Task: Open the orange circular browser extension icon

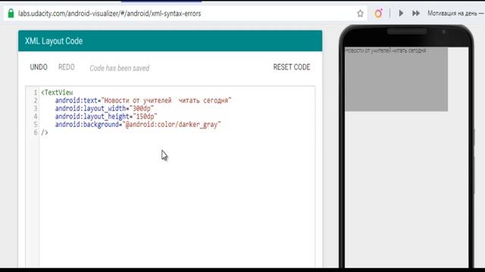Action: click(378, 14)
